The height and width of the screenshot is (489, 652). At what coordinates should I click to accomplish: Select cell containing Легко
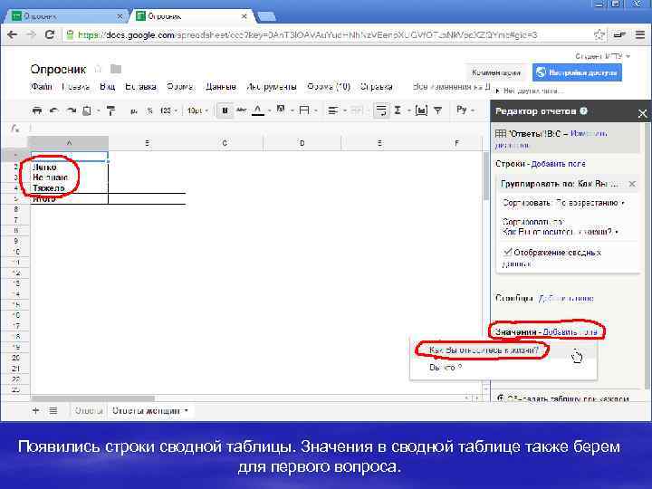pos(70,168)
